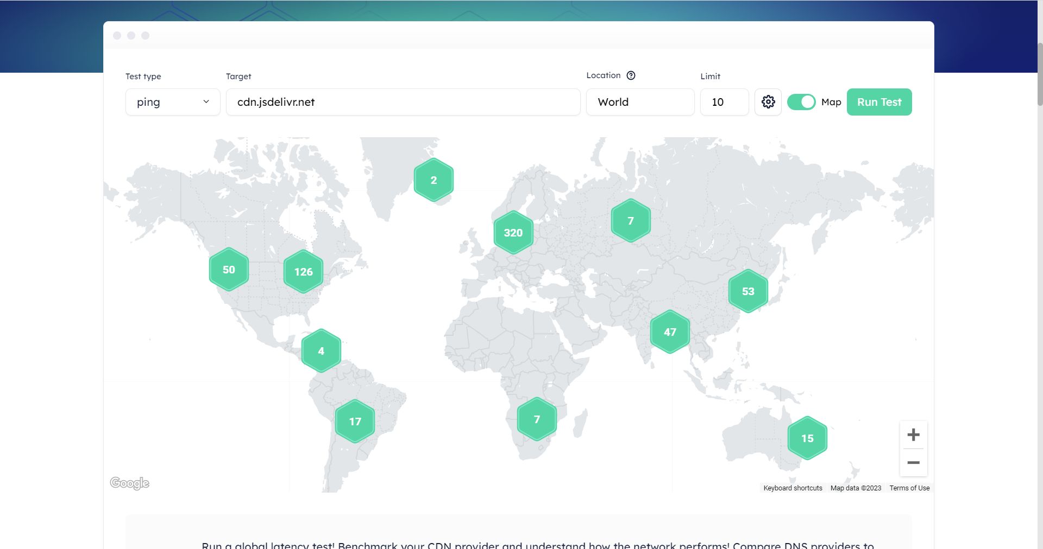
Task: Select the 15 probe cluster in Australia
Action: point(807,438)
